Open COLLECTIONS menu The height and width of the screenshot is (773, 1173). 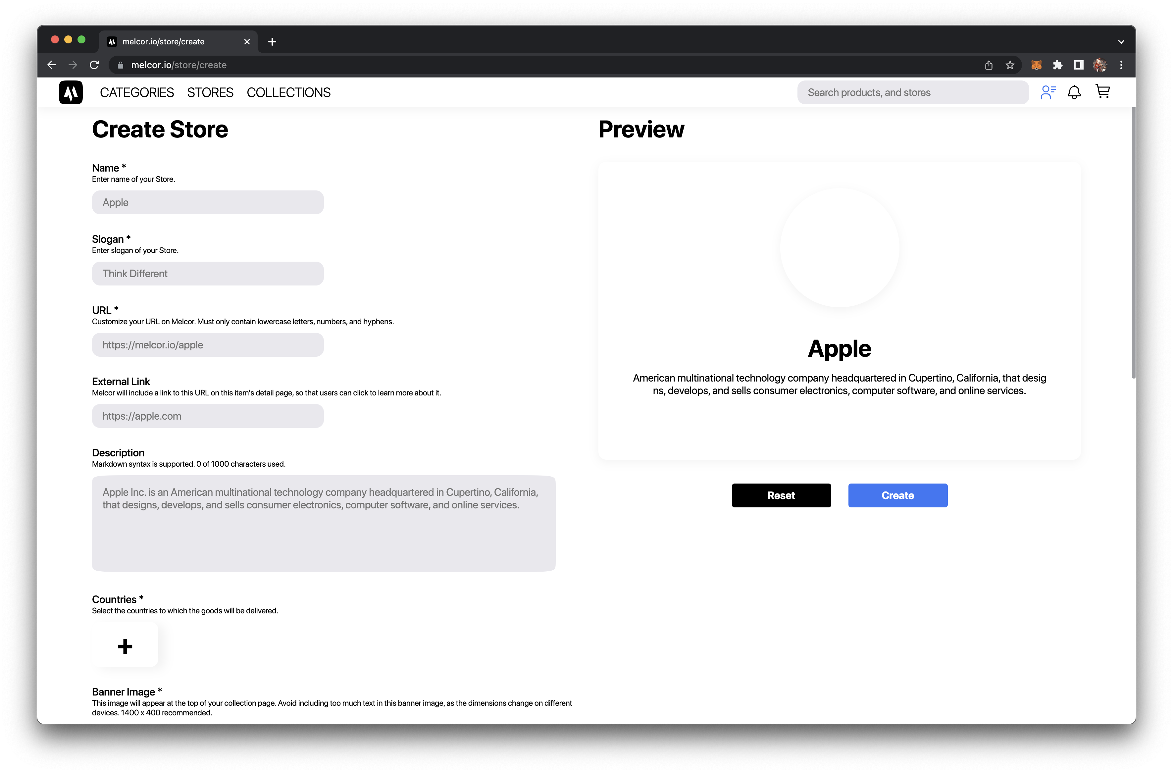coord(288,93)
